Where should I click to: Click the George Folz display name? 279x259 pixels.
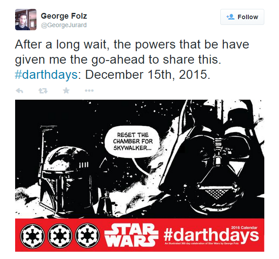pyautogui.click(x=64, y=16)
